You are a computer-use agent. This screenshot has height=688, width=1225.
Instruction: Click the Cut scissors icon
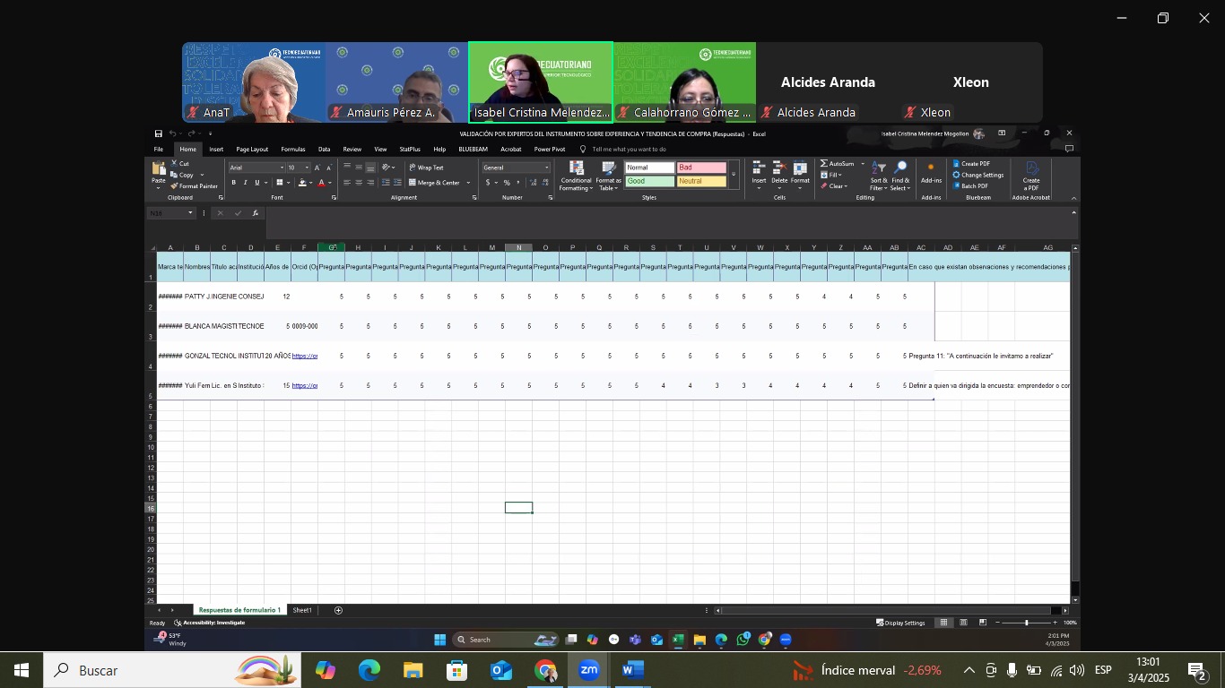click(x=174, y=164)
